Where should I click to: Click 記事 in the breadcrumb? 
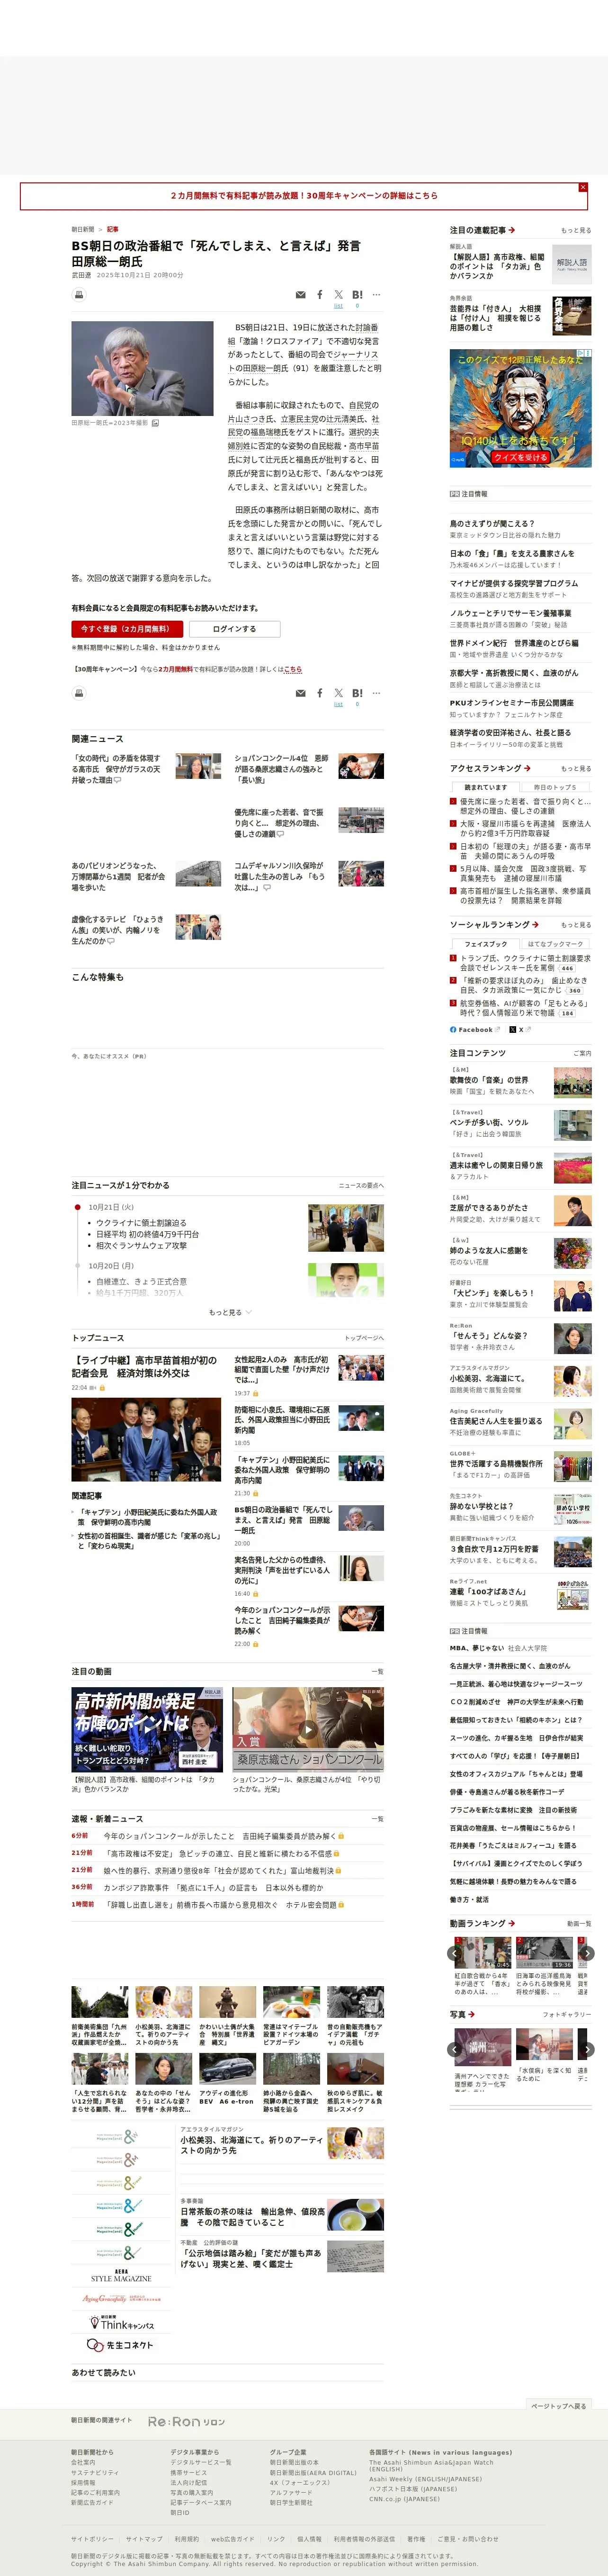coord(113,229)
